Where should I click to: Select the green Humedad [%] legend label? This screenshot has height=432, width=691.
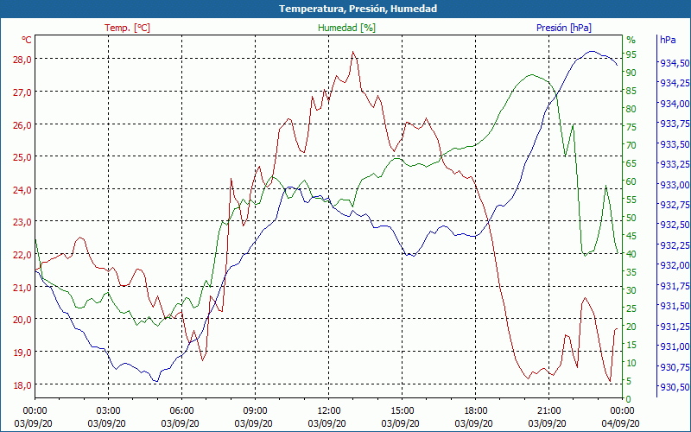(x=347, y=28)
